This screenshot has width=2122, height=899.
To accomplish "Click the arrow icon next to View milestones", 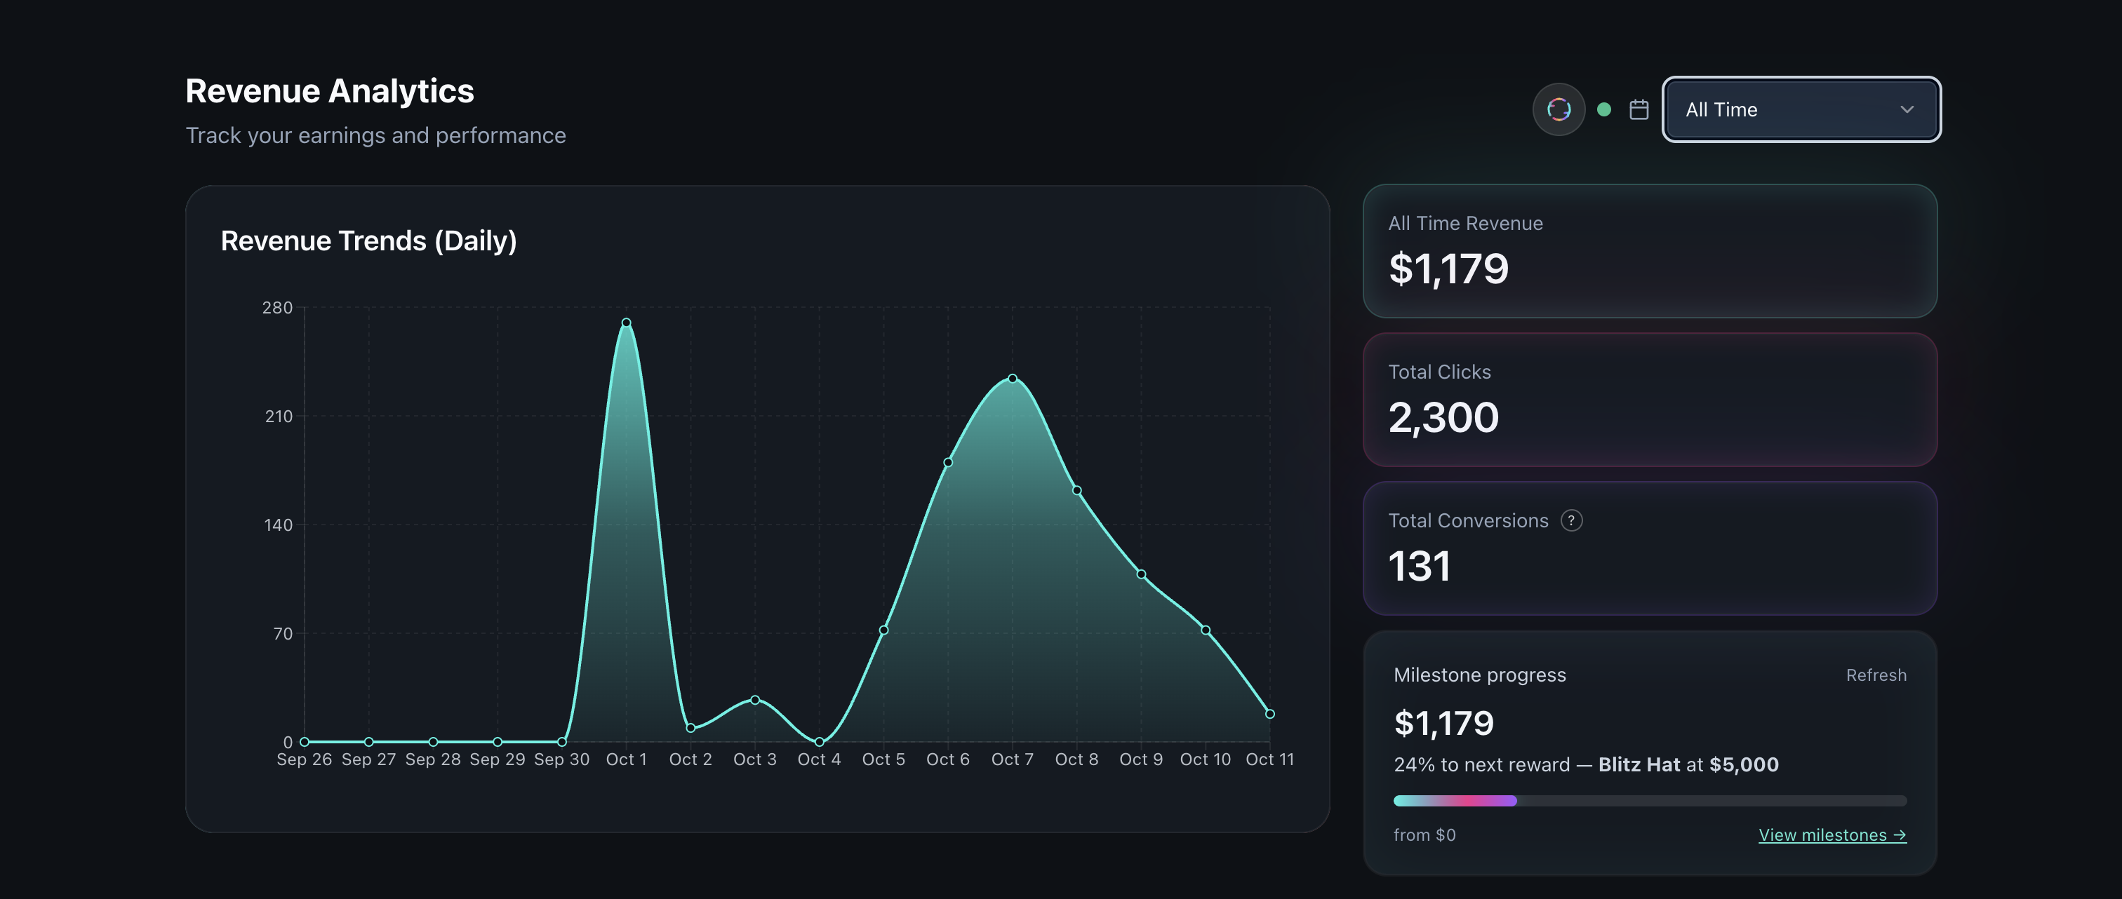I will coord(1901,834).
